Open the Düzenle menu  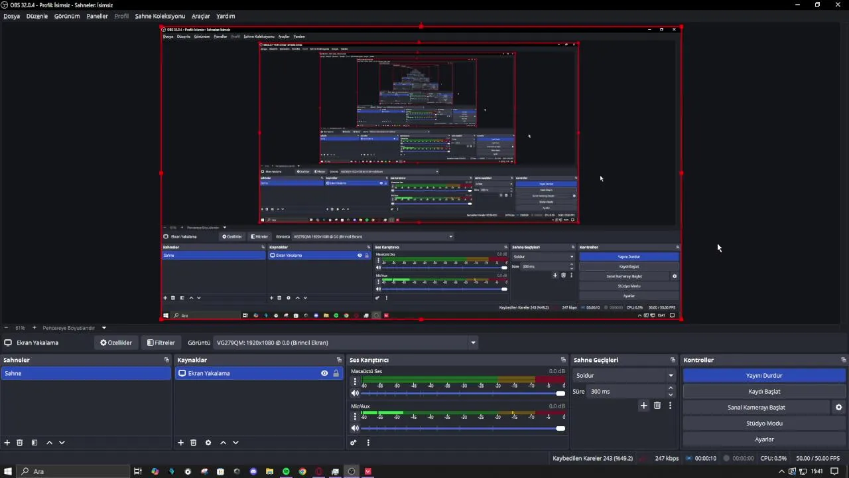(37, 16)
